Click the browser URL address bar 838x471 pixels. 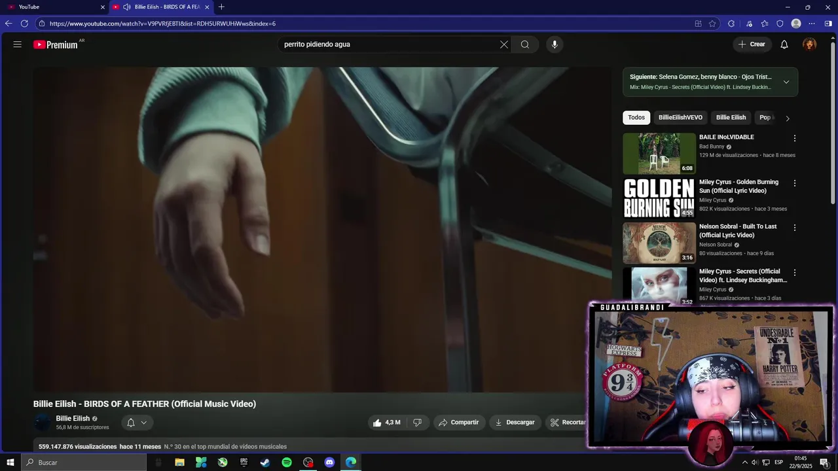pyautogui.click(x=367, y=24)
